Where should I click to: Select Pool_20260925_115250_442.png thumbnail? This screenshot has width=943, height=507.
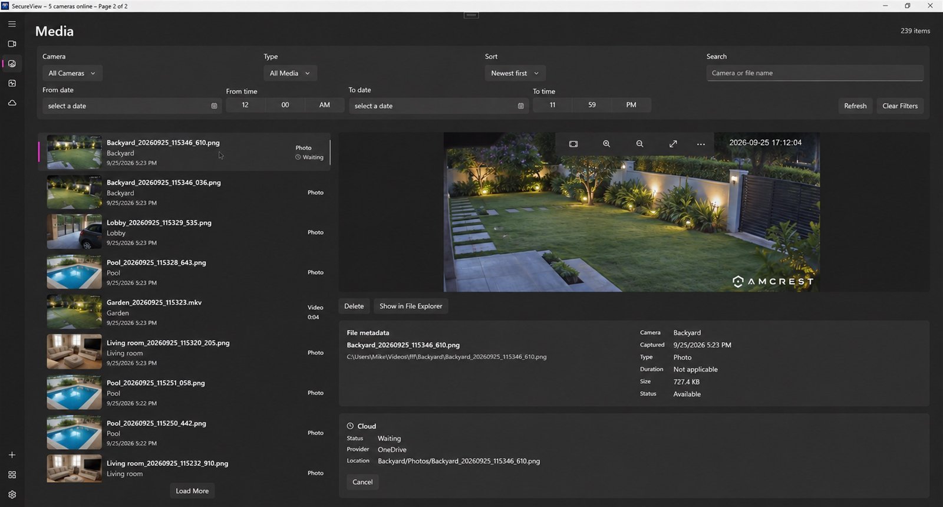[x=74, y=433]
